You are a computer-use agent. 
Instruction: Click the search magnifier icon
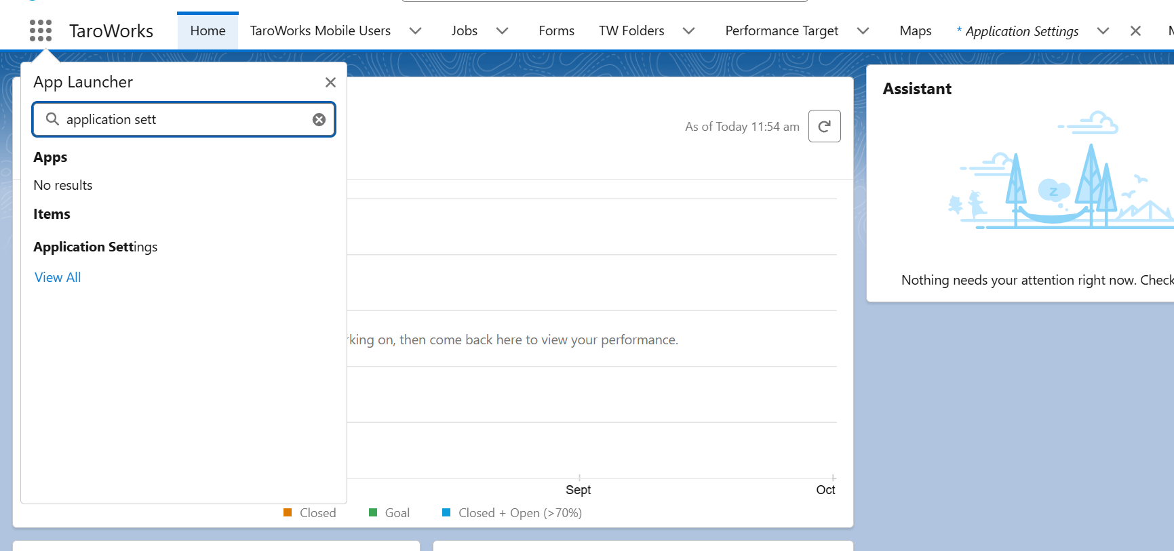52,119
